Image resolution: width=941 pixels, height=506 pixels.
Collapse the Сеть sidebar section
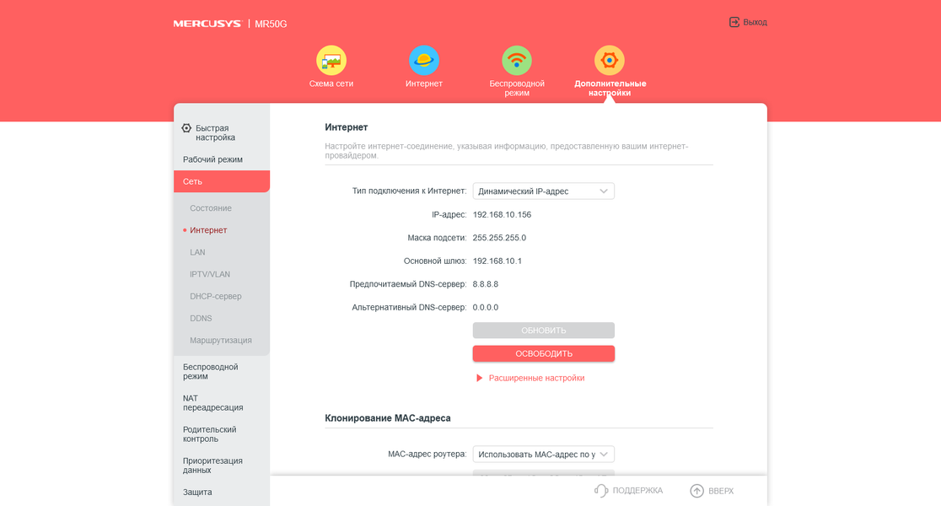coord(222,181)
